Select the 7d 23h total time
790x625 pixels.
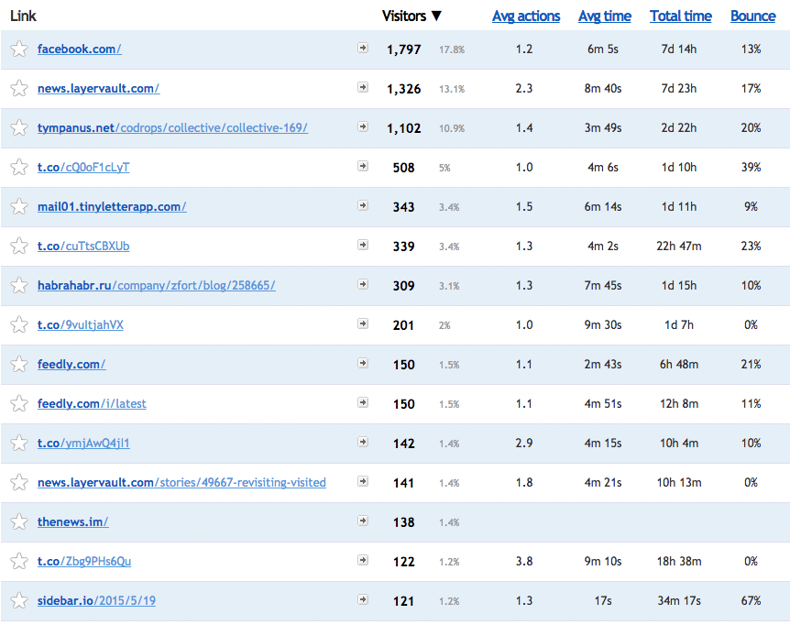click(x=679, y=88)
